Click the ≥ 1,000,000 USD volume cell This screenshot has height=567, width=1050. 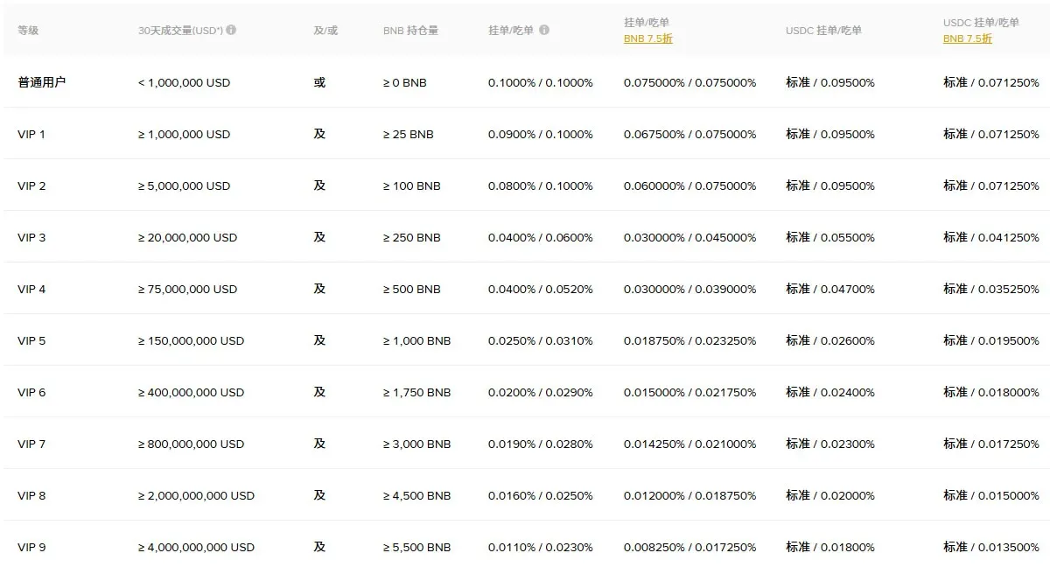(185, 134)
